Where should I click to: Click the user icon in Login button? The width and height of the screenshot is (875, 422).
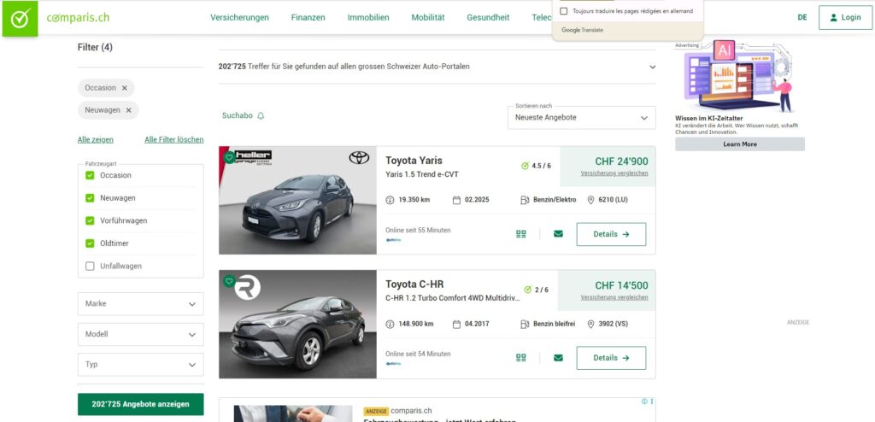coord(834,17)
